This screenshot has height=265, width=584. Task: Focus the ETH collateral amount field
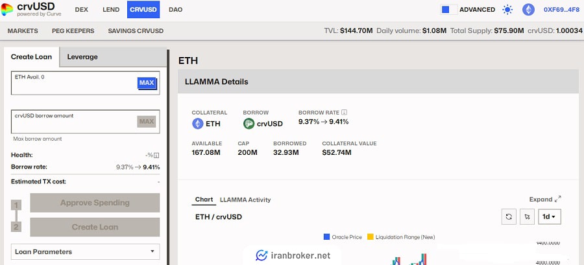(x=85, y=83)
